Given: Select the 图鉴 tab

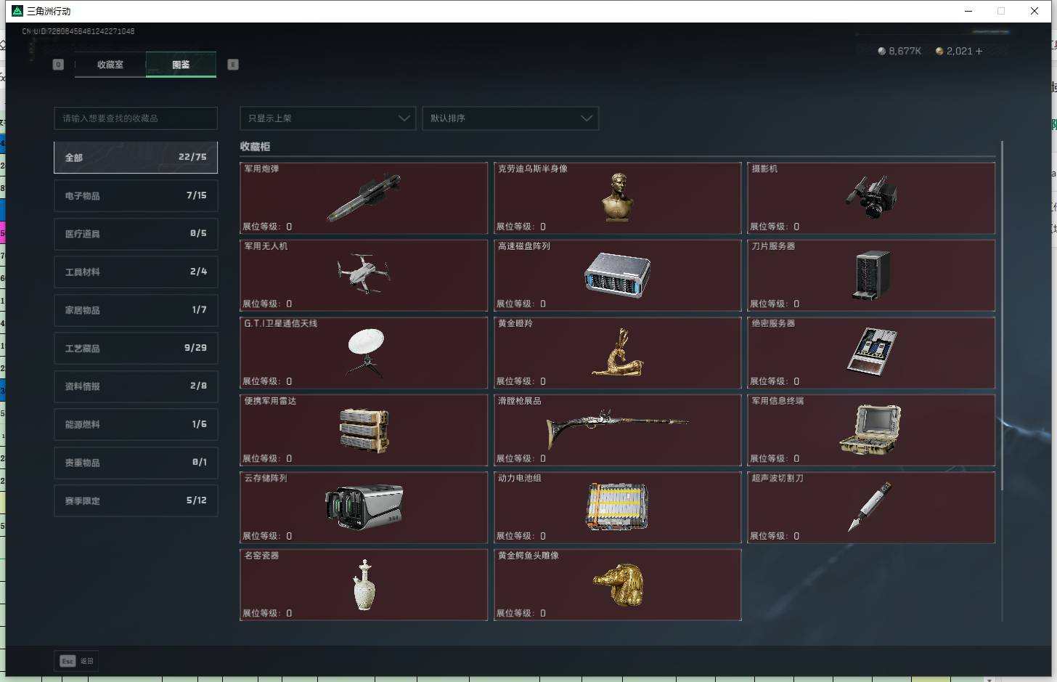Looking at the screenshot, I should click(x=181, y=65).
